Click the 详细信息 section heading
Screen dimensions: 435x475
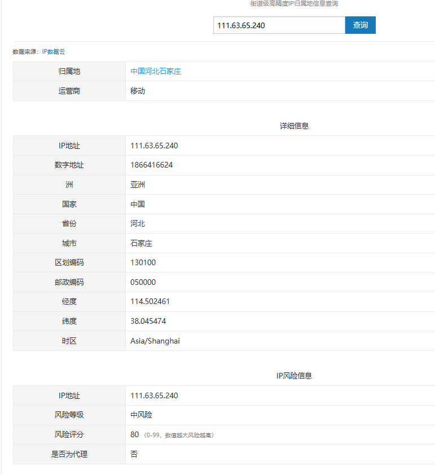click(294, 126)
